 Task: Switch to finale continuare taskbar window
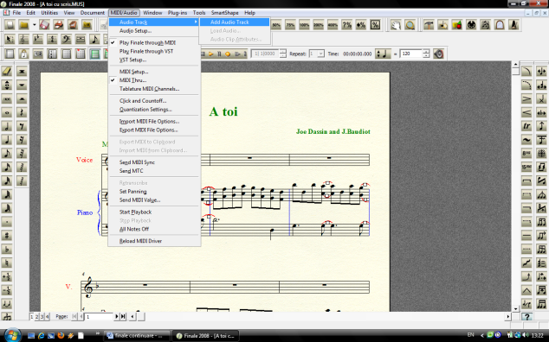pos(137,335)
